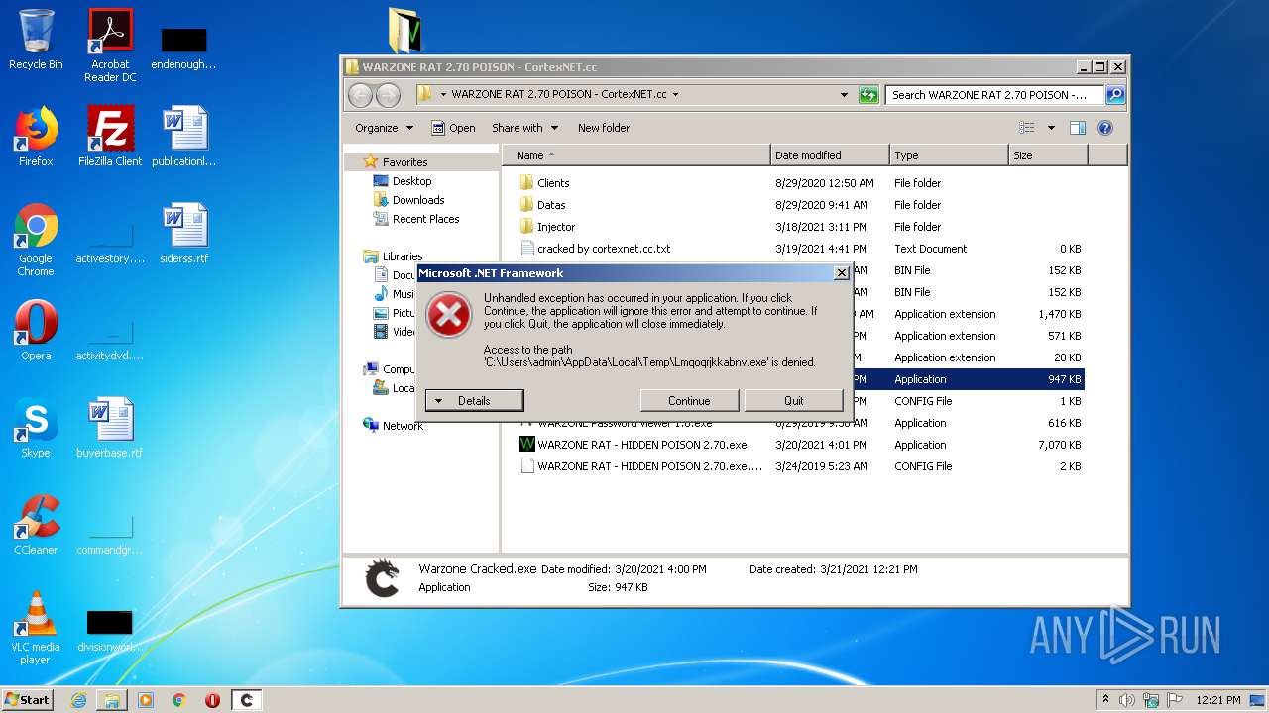Select WARZONE RAT - HIDDEN POISON 2.70.exe
This screenshot has width=1269, height=713.
[801, 445]
